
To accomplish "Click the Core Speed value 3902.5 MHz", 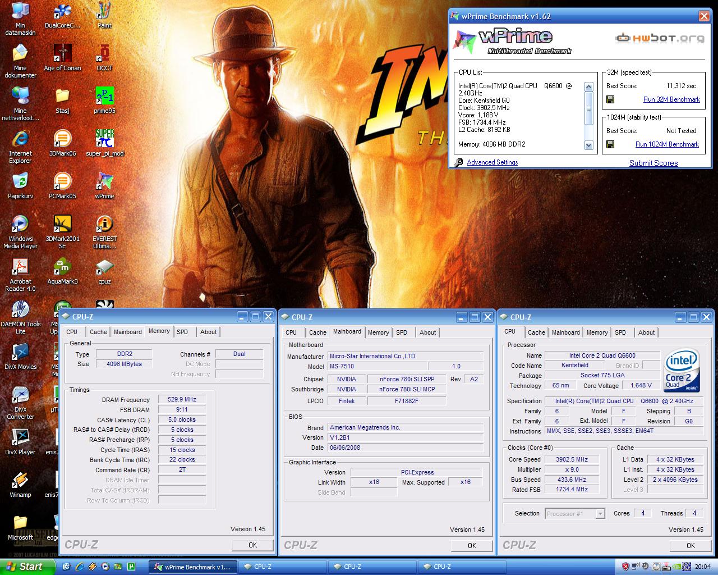I will (572, 459).
